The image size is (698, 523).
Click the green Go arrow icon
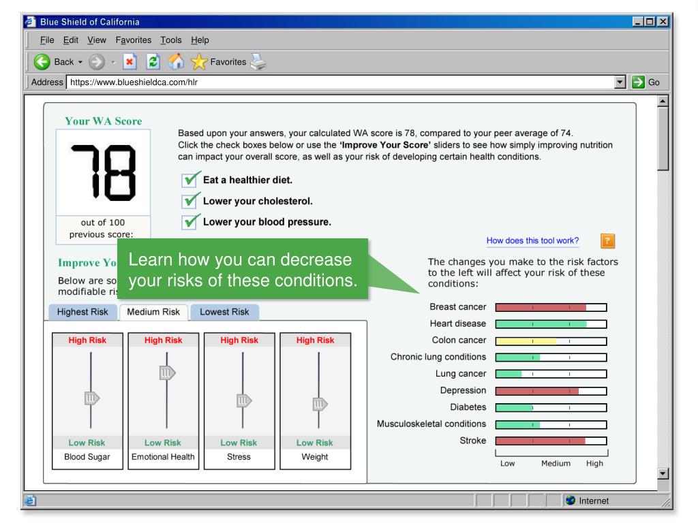point(638,82)
